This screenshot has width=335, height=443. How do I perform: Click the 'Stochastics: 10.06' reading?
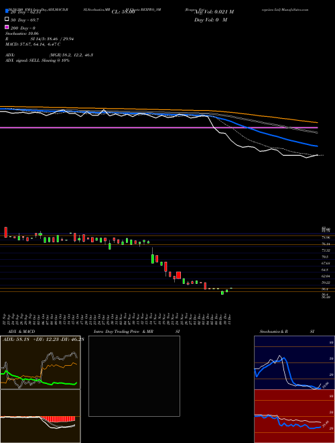coord(21,34)
